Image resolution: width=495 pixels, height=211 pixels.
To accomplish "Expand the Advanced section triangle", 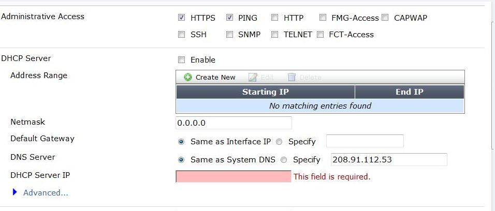I will pyautogui.click(x=15, y=192).
